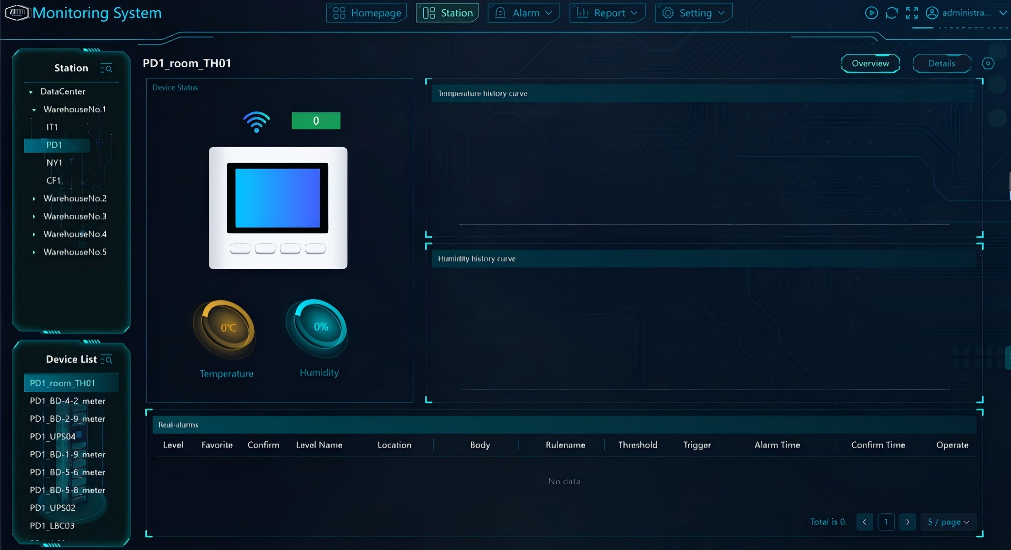
Task: Click the Rulename column header
Action: (565, 445)
